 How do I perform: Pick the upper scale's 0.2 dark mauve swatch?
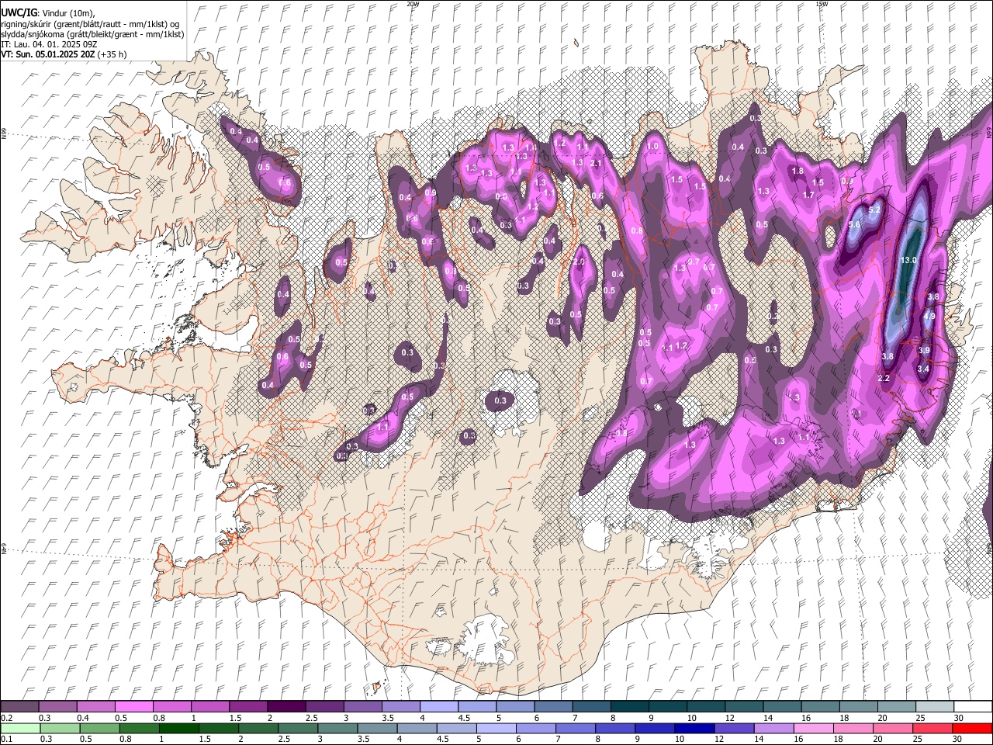tap(19, 707)
